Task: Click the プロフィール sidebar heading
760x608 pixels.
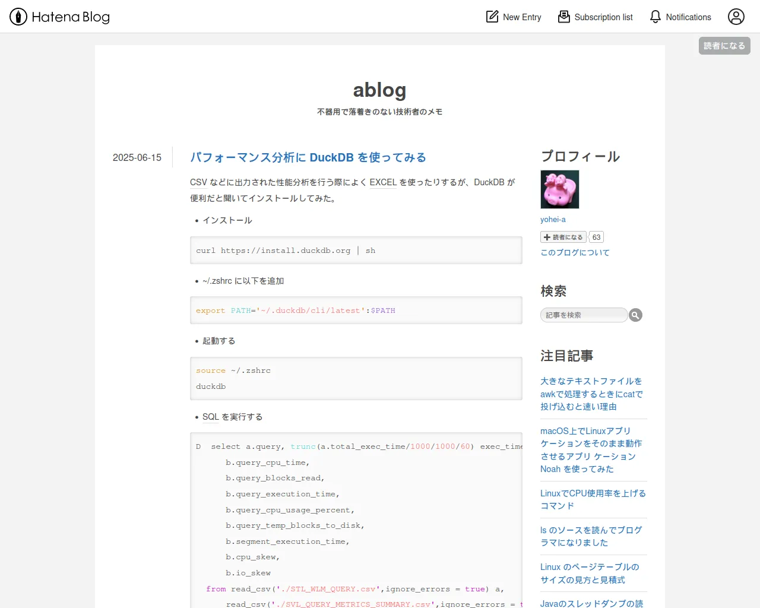Action: [580, 156]
